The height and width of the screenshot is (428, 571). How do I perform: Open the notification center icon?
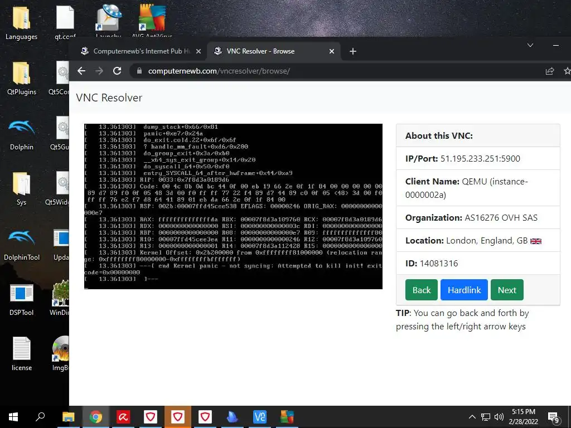tap(553, 417)
